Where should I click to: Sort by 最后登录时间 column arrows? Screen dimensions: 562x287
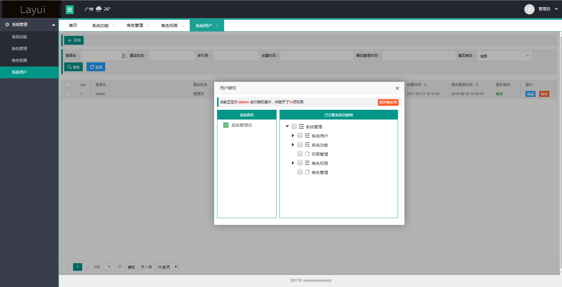click(477, 85)
